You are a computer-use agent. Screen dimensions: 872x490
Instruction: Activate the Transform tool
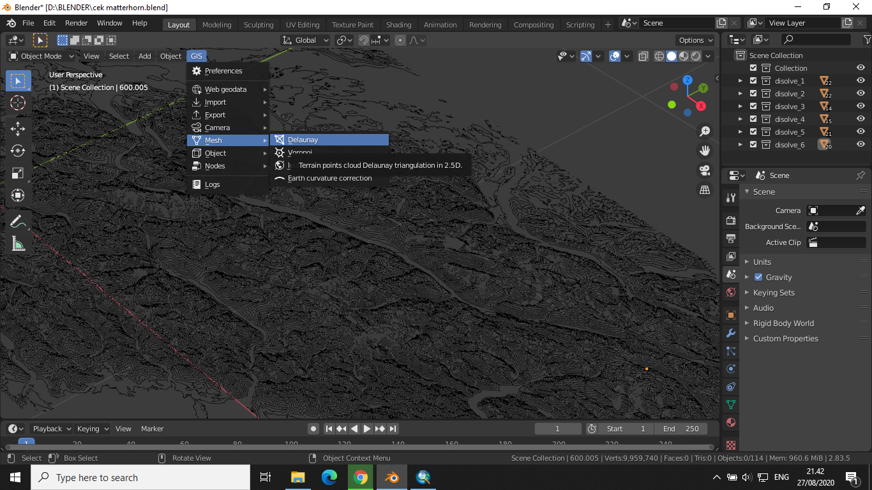[x=18, y=195]
